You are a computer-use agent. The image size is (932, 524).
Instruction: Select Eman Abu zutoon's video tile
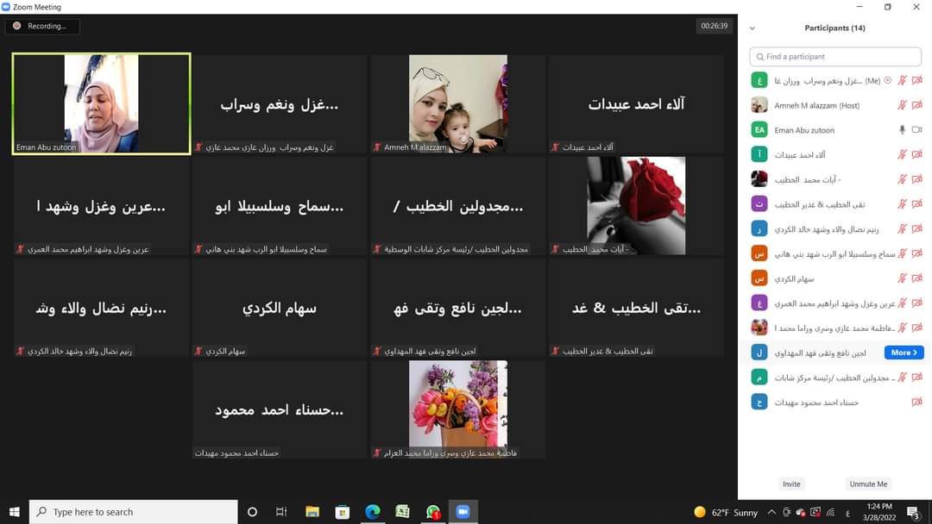101,104
